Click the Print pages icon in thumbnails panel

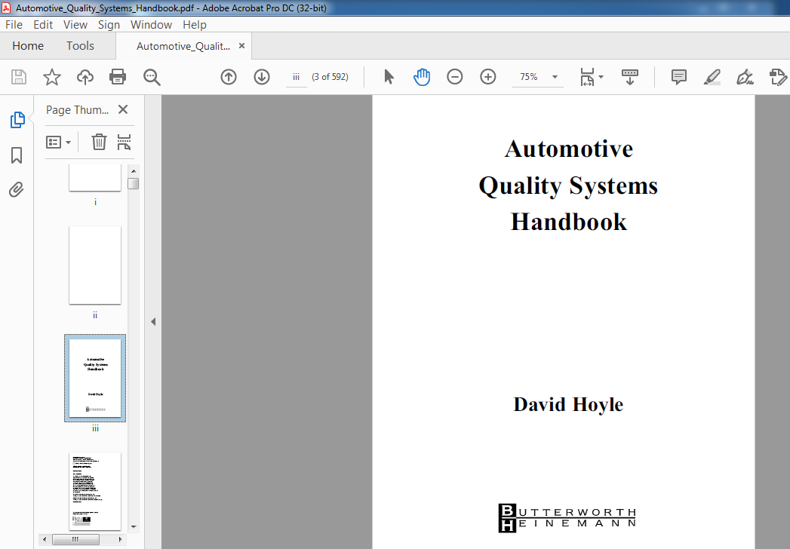tap(124, 142)
